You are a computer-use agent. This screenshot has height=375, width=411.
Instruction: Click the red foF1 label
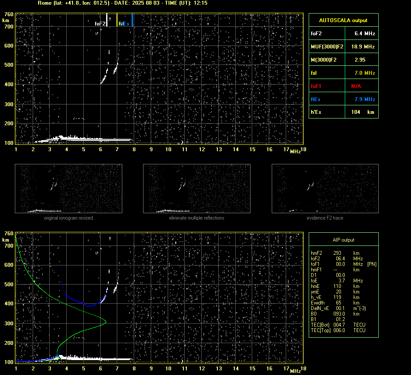pos(316,86)
